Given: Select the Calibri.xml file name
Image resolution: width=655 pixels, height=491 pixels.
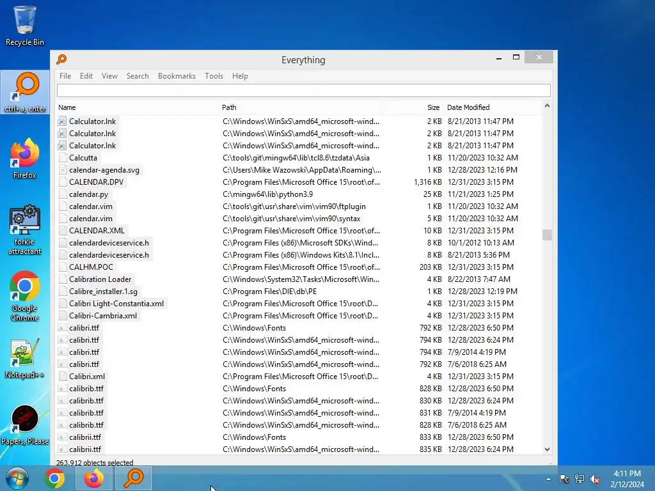Looking at the screenshot, I should (87, 376).
